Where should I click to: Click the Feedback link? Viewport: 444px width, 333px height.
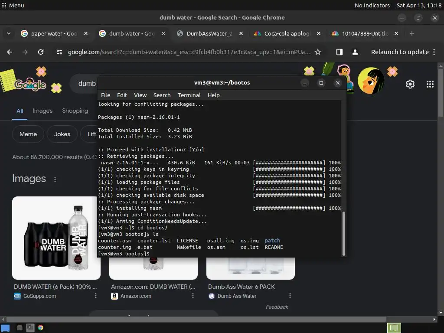point(277,307)
